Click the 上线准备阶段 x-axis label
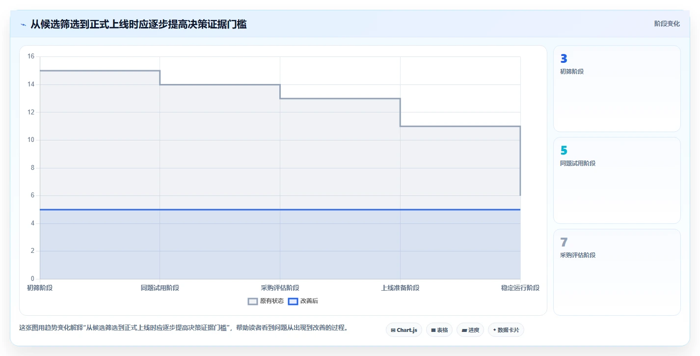The height and width of the screenshot is (356, 700). pos(400,288)
